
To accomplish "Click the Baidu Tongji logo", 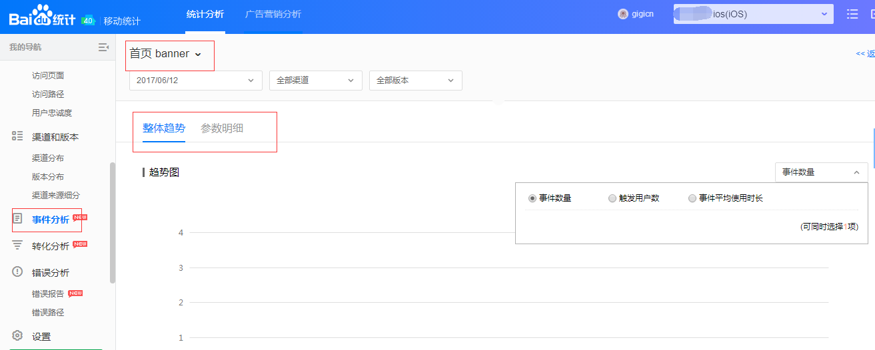I will click(x=42, y=17).
